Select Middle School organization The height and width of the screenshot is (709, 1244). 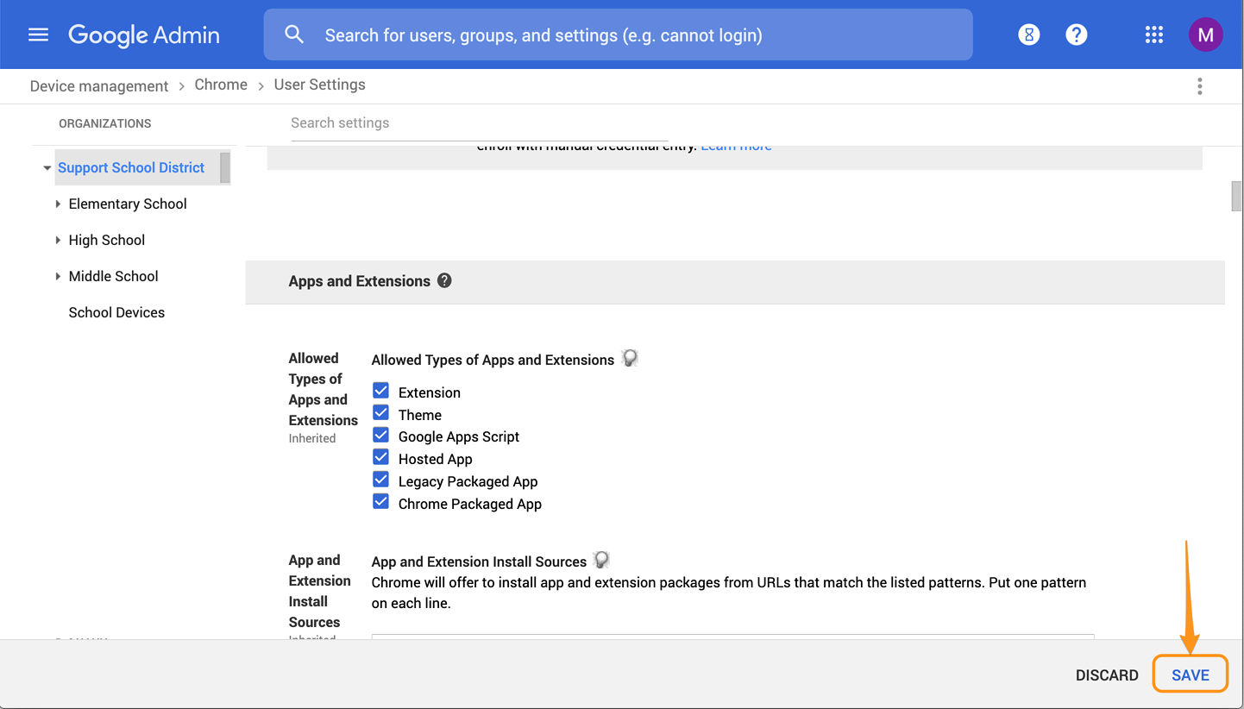pyautogui.click(x=114, y=276)
